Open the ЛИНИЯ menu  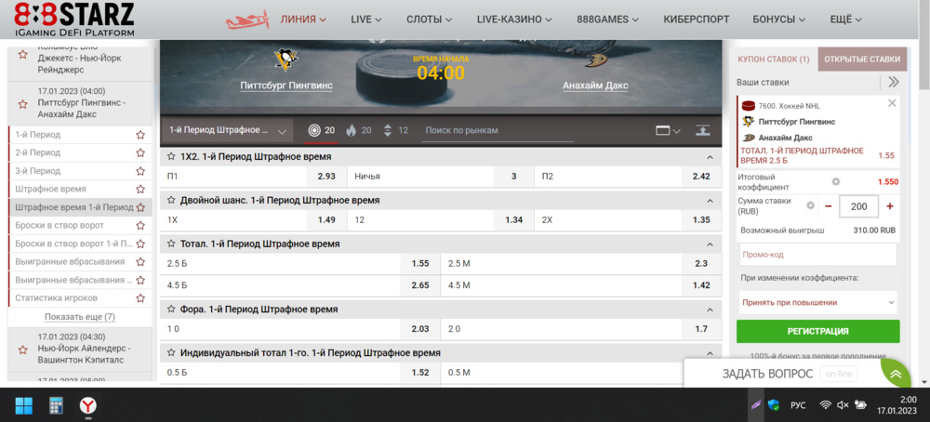303,20
